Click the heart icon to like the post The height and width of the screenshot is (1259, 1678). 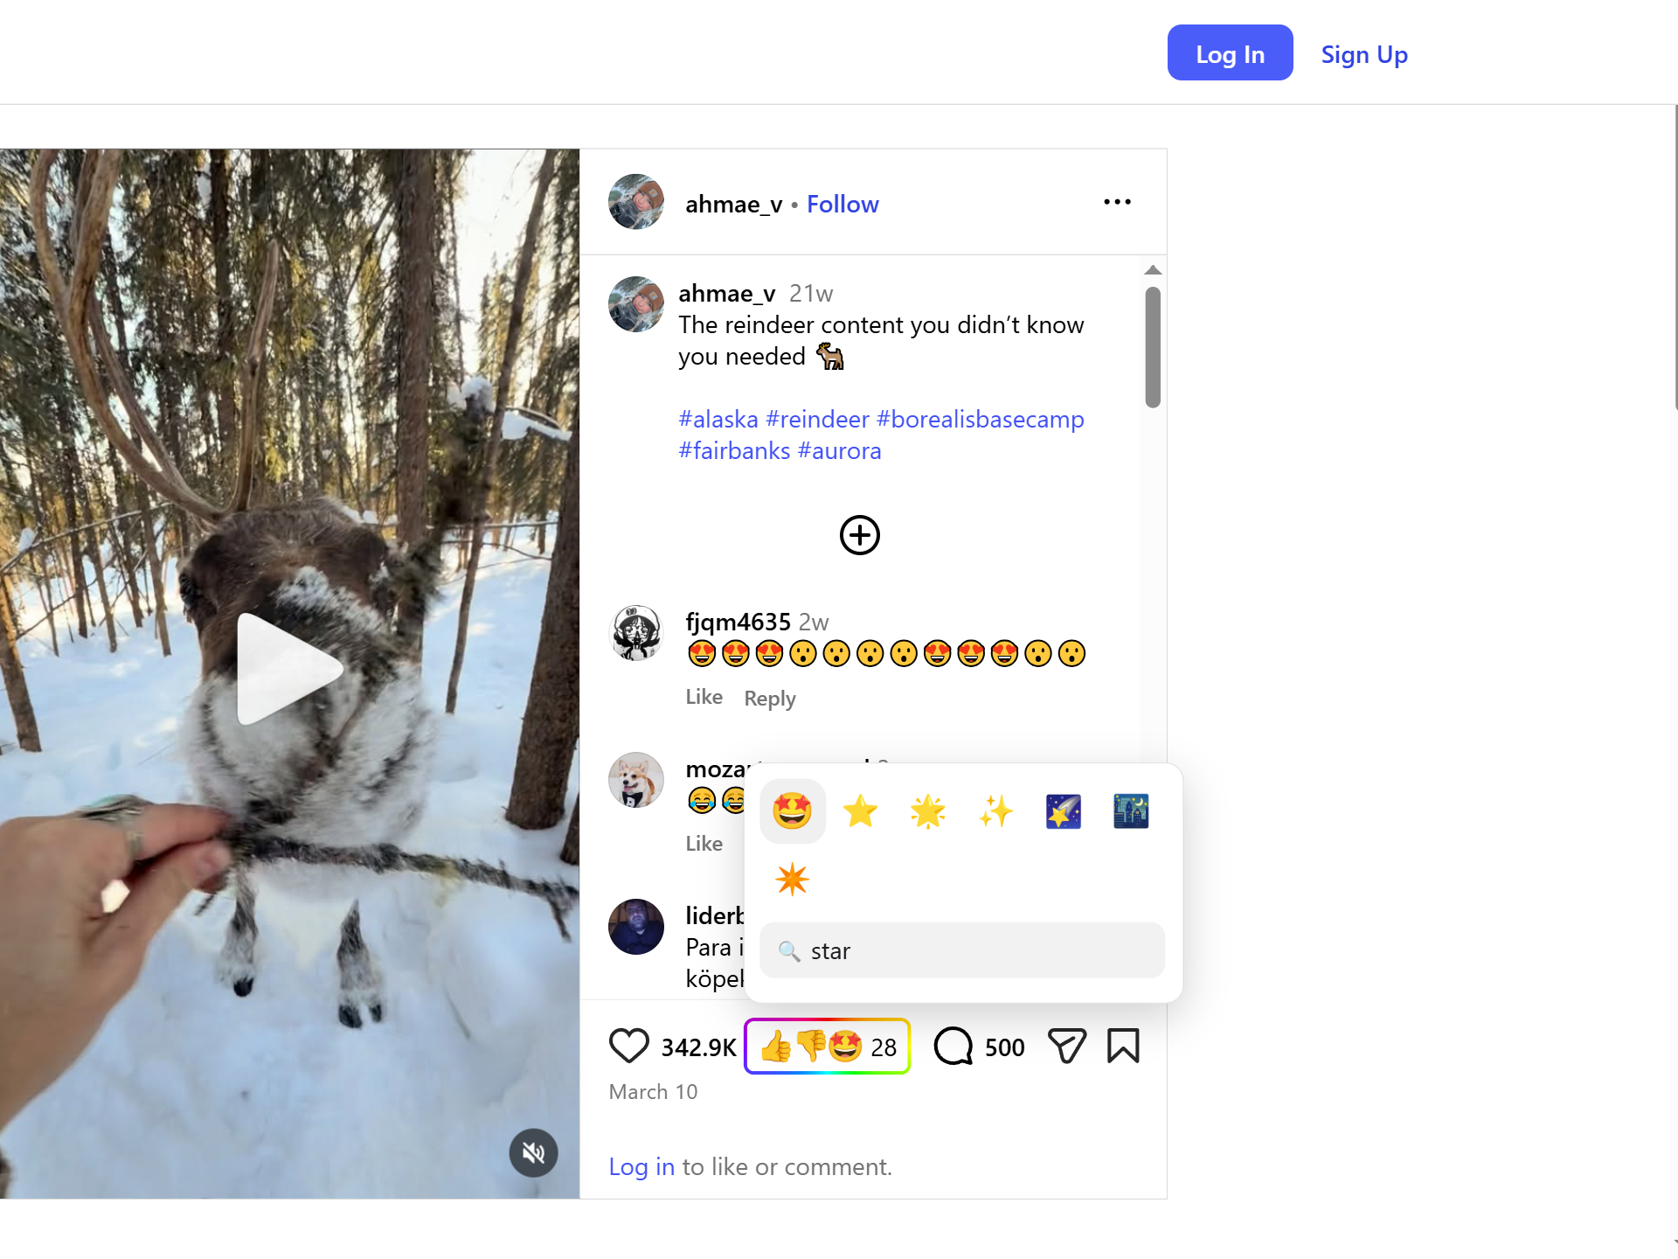click(x=629, y=1046)
